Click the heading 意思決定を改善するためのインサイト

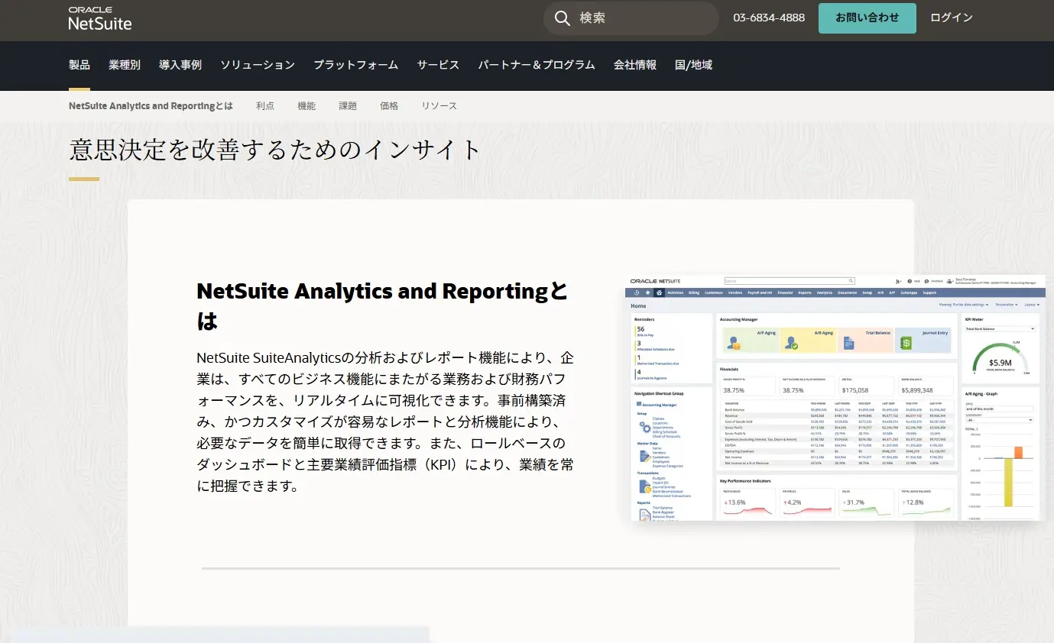click(275, 149)
